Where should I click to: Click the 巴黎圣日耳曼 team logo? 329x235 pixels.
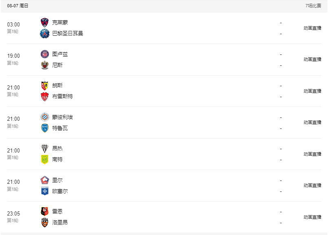[x=44, y=33]
